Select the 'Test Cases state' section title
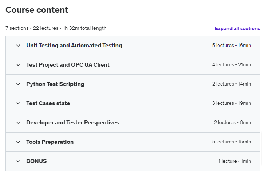262x174 pixels. point(48,103)
